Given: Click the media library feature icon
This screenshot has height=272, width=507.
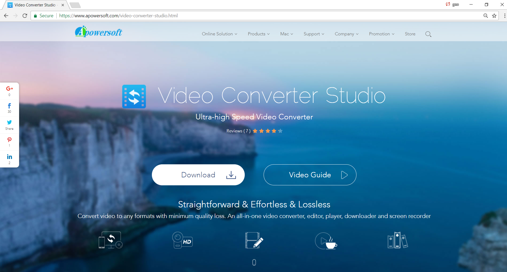Looking at the screenshot, I should [x=398, y=240].
